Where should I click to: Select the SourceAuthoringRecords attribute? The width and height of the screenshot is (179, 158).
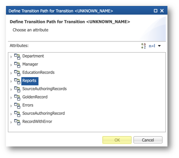click(44, 89)
